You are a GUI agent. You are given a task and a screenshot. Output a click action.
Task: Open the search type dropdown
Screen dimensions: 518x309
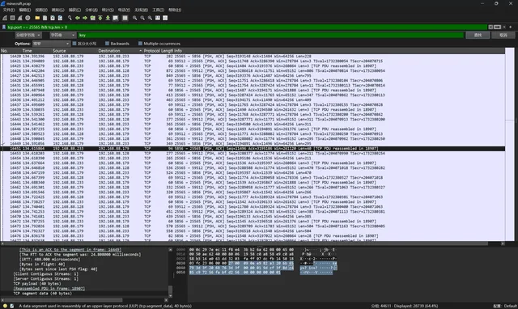point(63,35)
